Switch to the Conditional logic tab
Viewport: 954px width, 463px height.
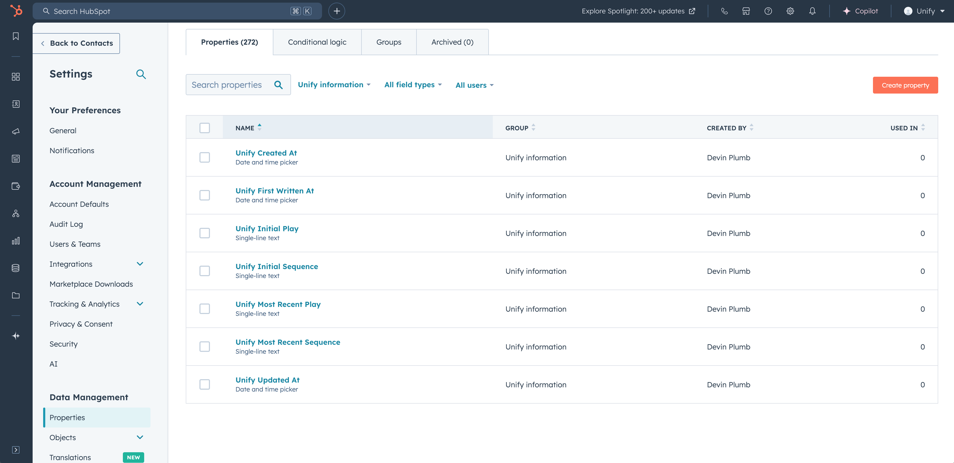point(317,42)
